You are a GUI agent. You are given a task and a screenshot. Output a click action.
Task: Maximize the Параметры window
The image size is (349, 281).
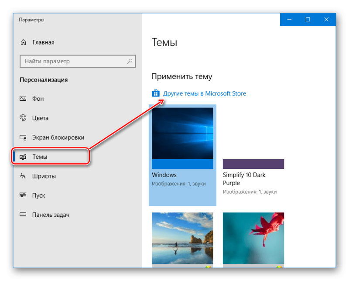pyautogui.click(x=308, y=20)
